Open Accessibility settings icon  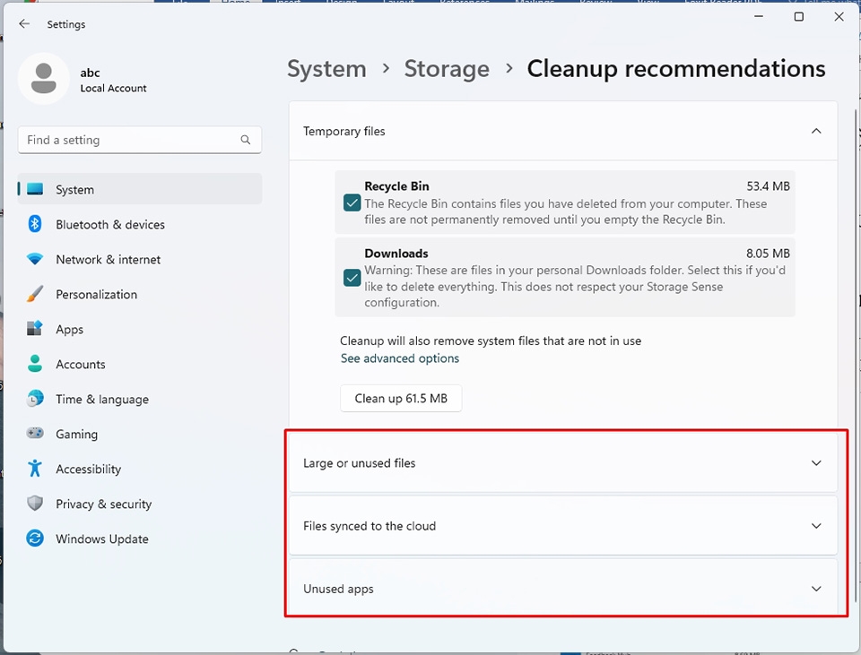(35, 469)
